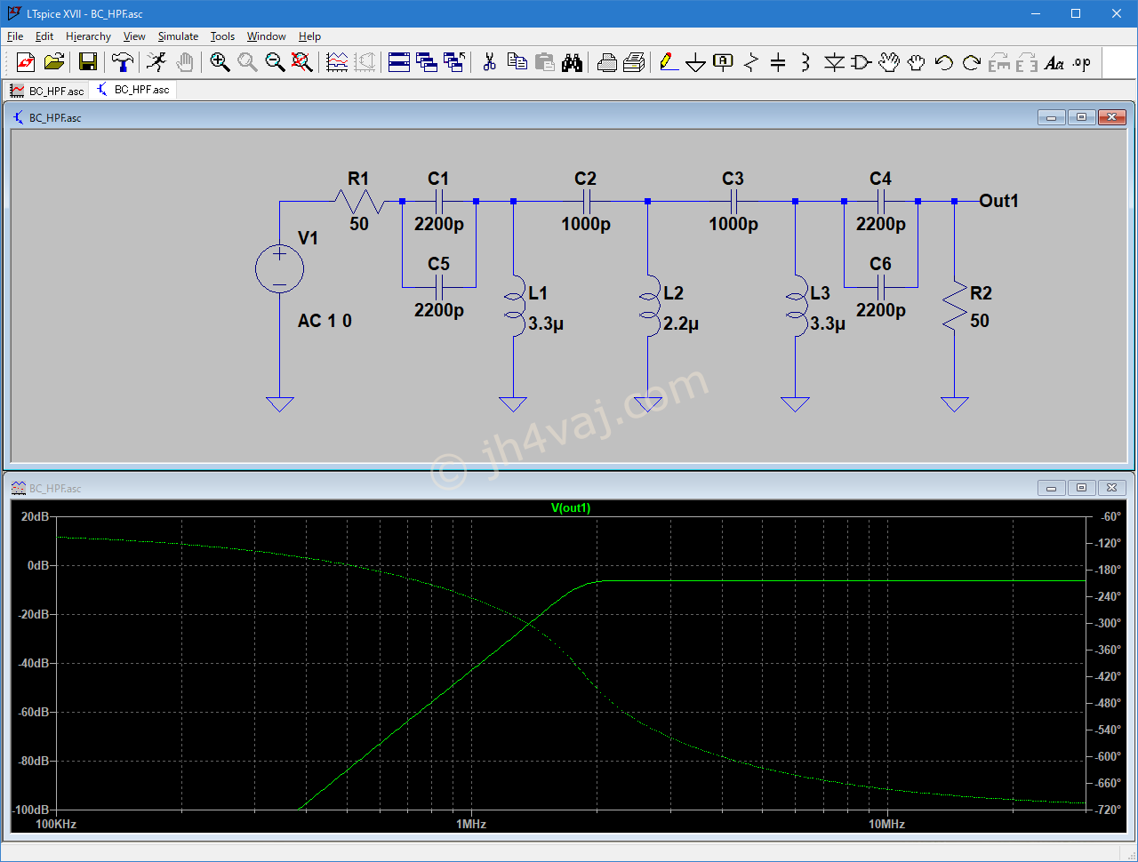
Task: Open the View menu
Action: (134, 36)
